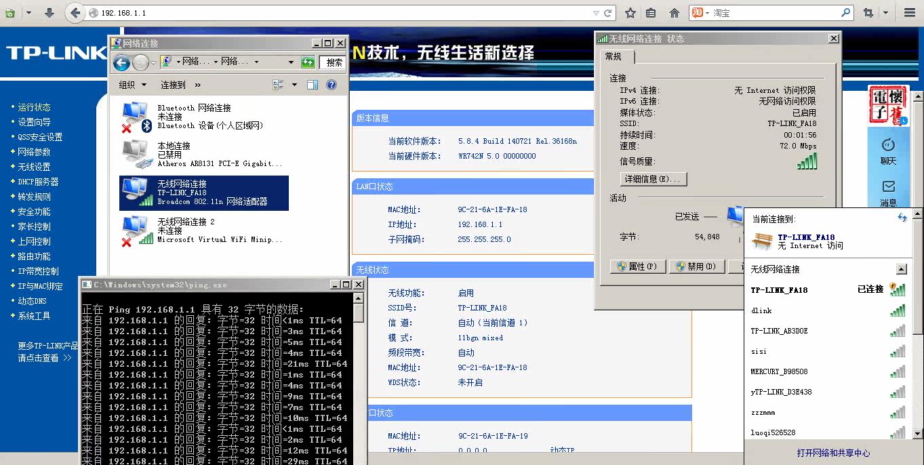The height and width of the screenshot is (465, 924).
Task: Open the 组织 organize dropdown
Action: [x=133, y=85]
